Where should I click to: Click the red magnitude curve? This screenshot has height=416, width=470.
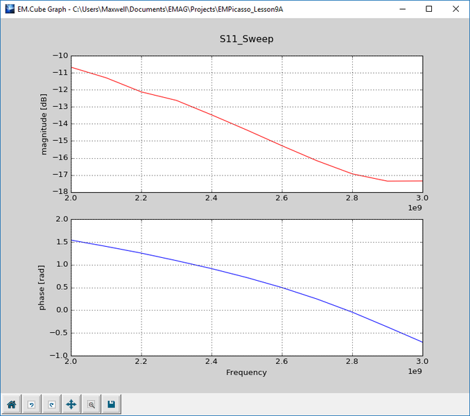click(247, 130)
